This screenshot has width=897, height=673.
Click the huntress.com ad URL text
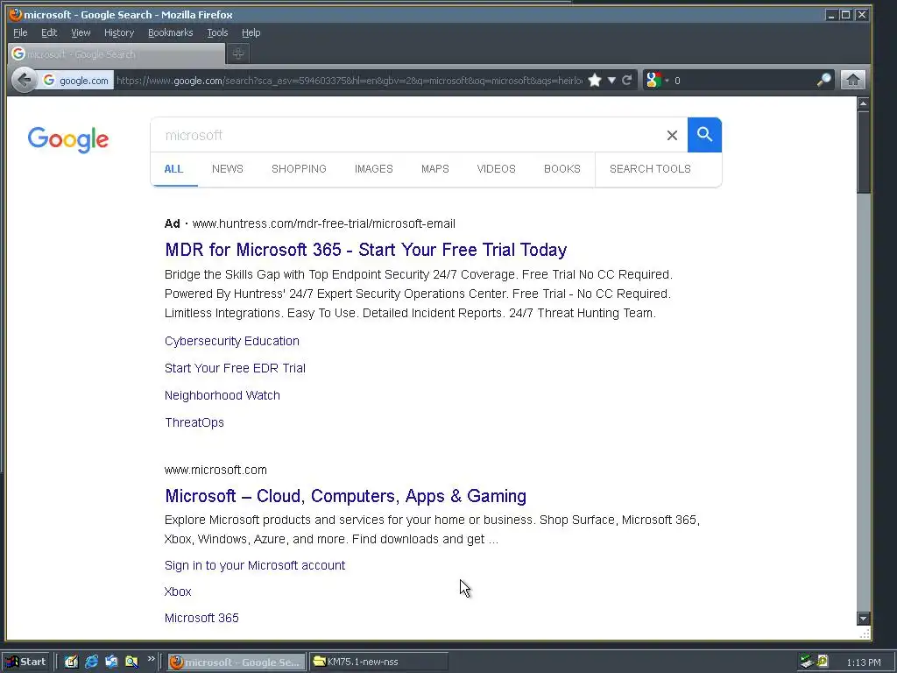pos(324,223)
